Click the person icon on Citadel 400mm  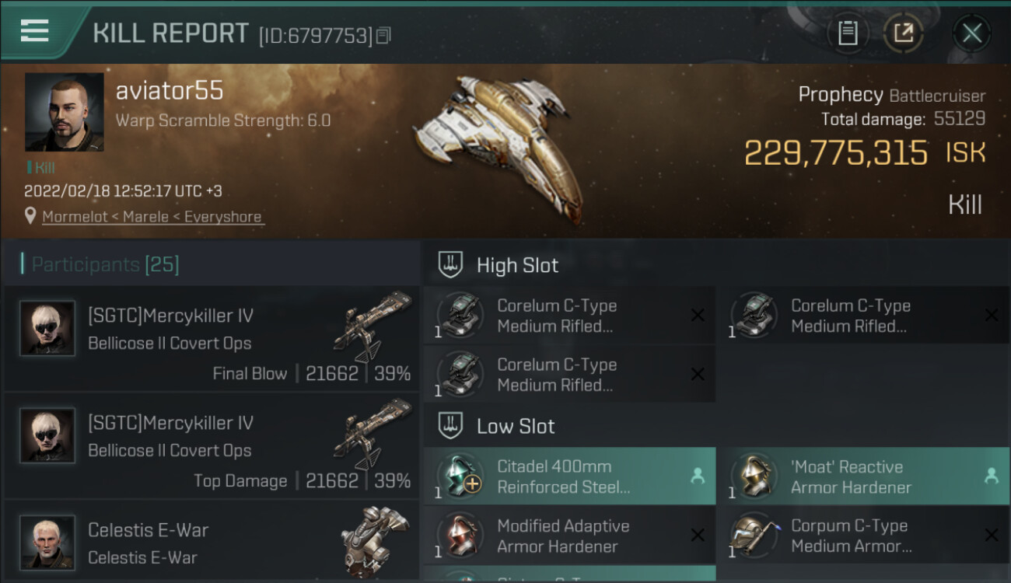(x=698, y=477)
